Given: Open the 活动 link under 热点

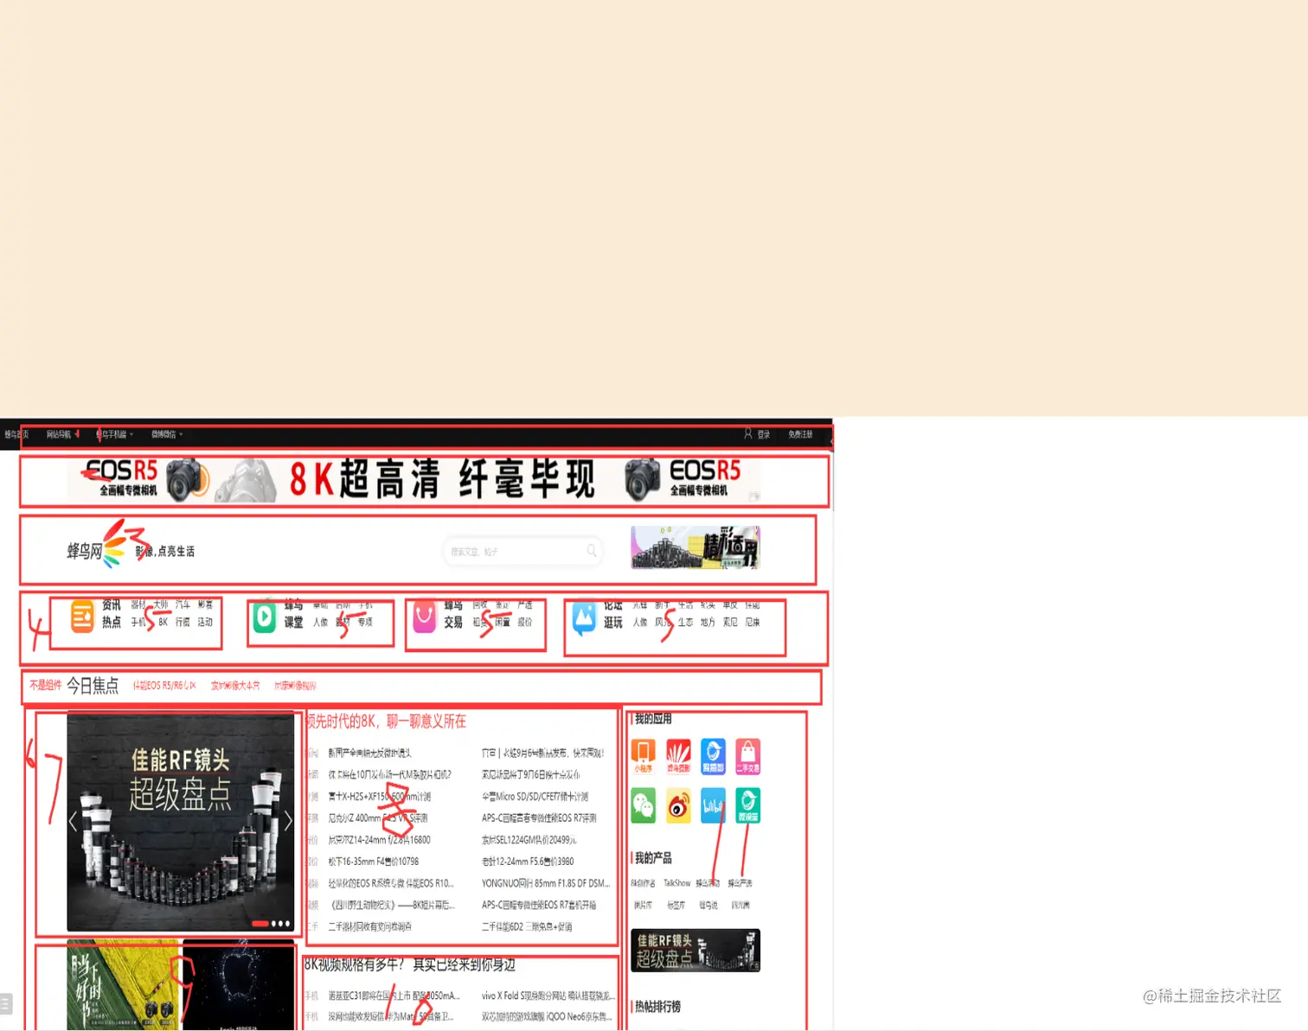Looking at the screenshot, I should pyautogui.click(x=205, y=622).
